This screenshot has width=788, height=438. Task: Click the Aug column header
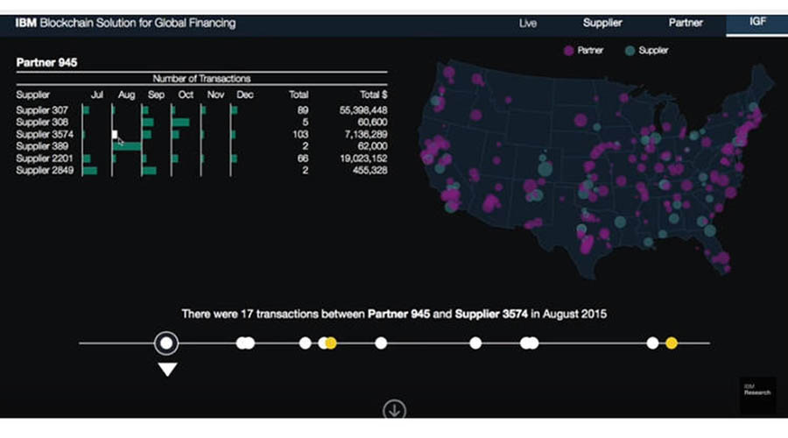coord(126,95)
